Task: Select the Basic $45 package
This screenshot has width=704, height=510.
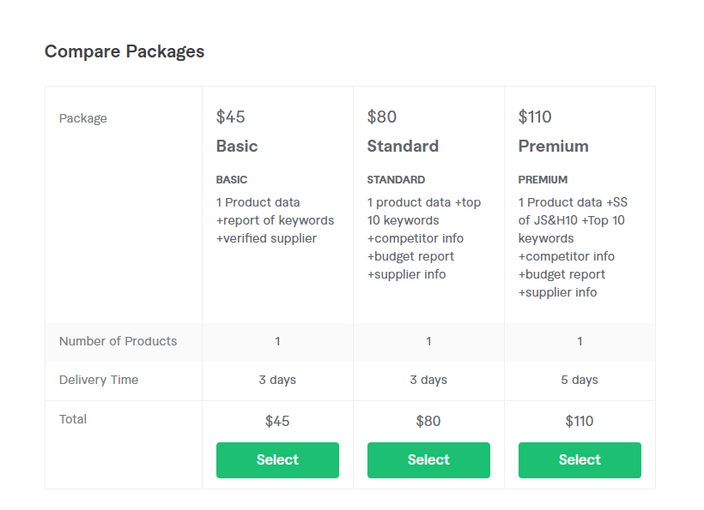Action: pos(277,460)
